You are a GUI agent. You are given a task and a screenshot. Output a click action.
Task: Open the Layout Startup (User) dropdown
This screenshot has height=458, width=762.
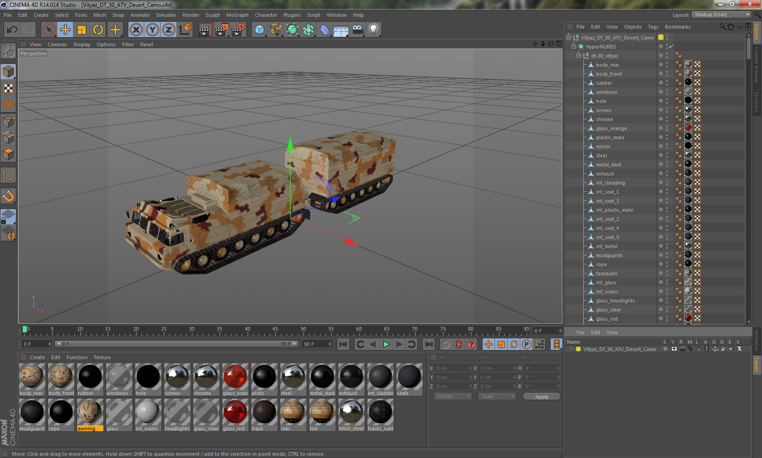click(722, 15)
